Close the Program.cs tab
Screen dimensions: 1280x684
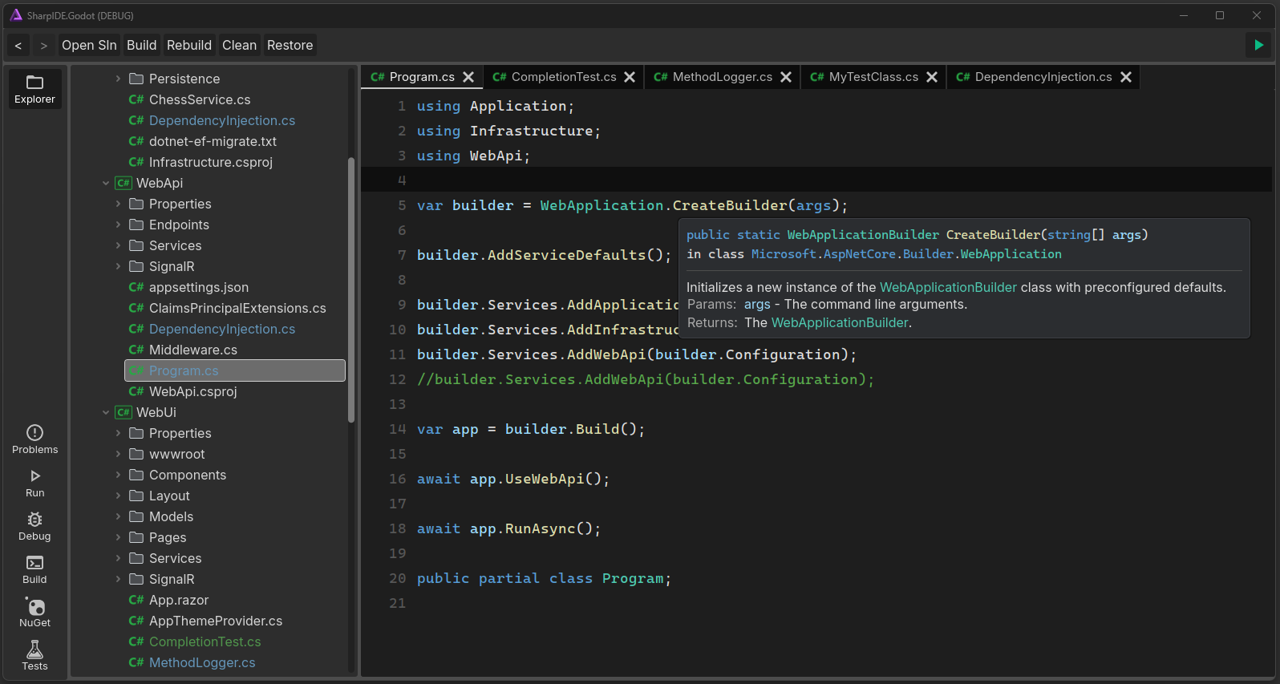pos(468,77)
